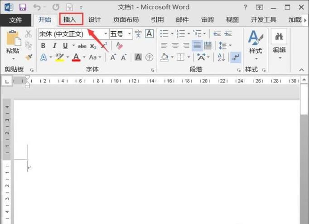This screenshot has width=309, height=224.
Task: Increase the paragraph indent
Action: (228, 34)
